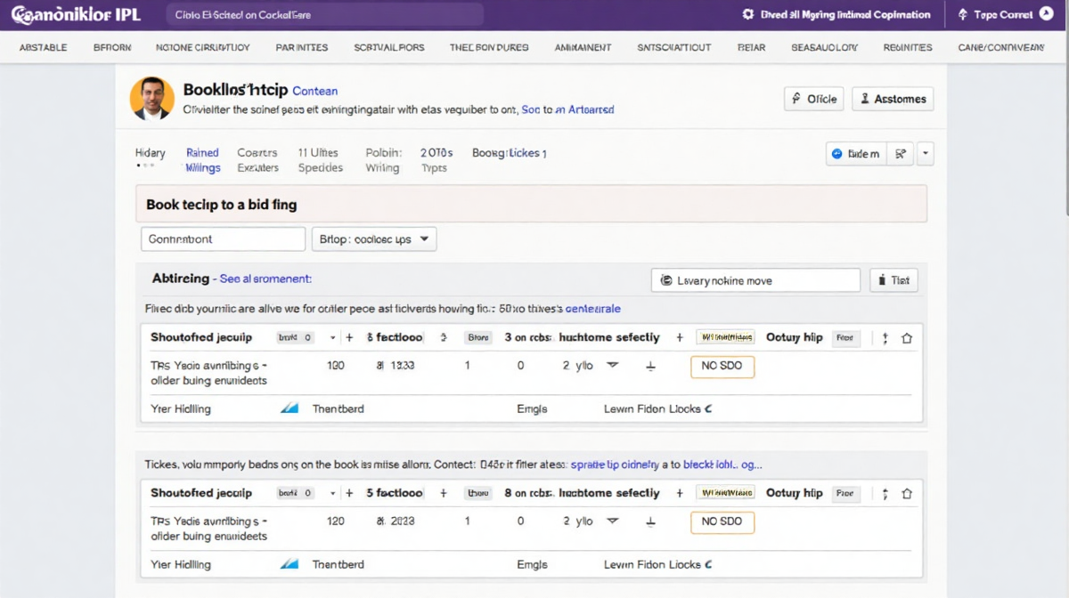Click the blue circle icon on Bide m button
The width and height of the screenshot is (1069, 598).
836,154
